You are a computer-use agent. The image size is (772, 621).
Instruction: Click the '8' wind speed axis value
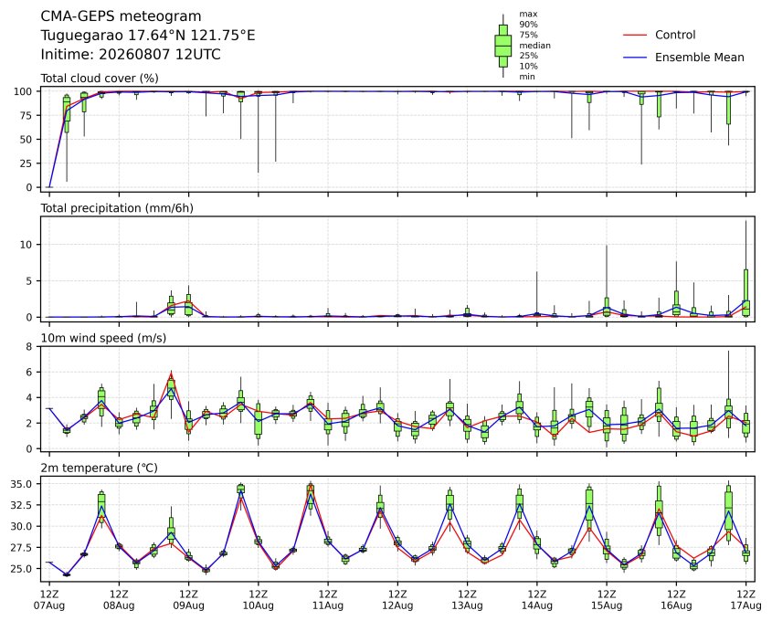(29, 347)
